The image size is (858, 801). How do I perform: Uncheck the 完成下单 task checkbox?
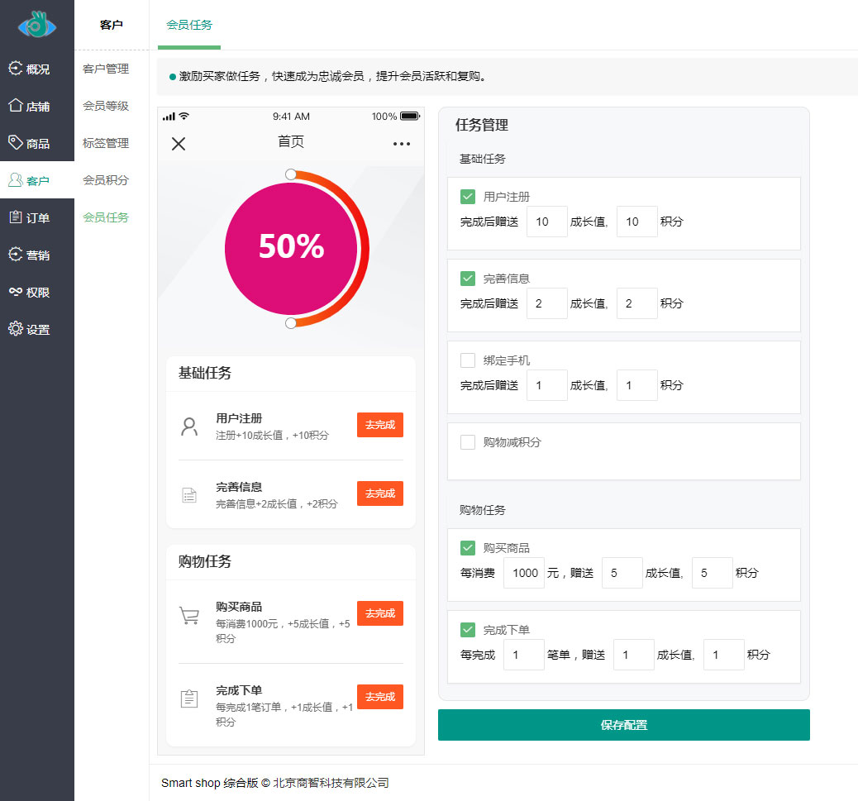tap(468, 630)
